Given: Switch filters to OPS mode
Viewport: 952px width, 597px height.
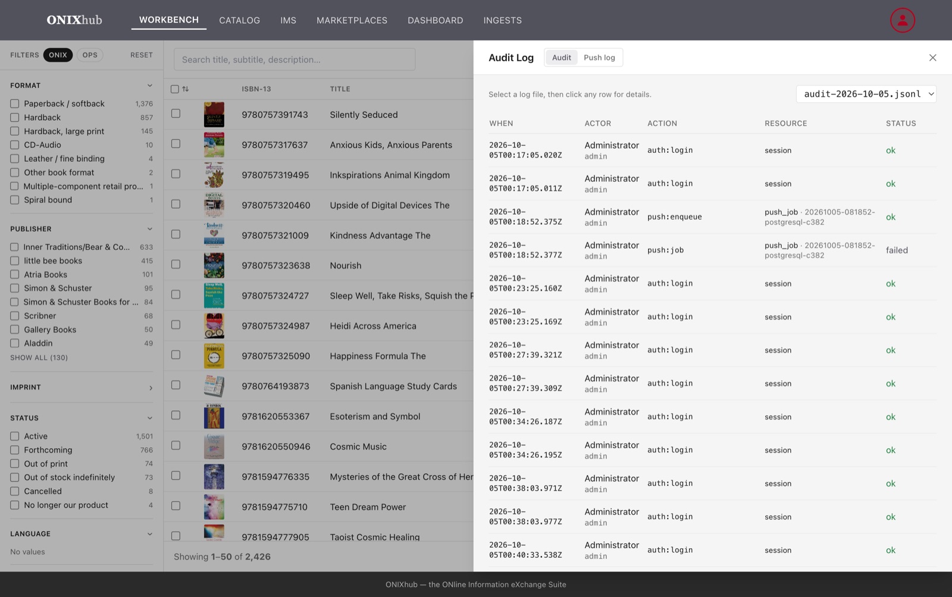Looking at the screenshot, I should coord(90,55).
